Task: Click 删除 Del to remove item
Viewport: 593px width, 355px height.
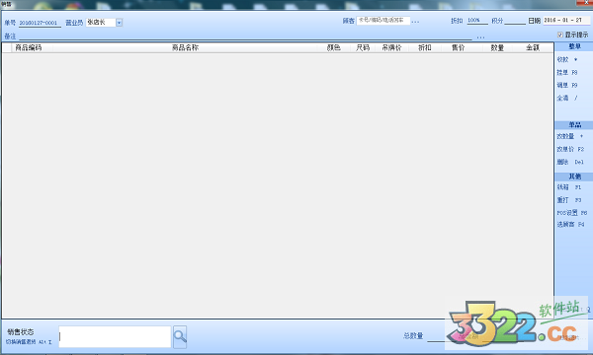Action: pos(570,162)
